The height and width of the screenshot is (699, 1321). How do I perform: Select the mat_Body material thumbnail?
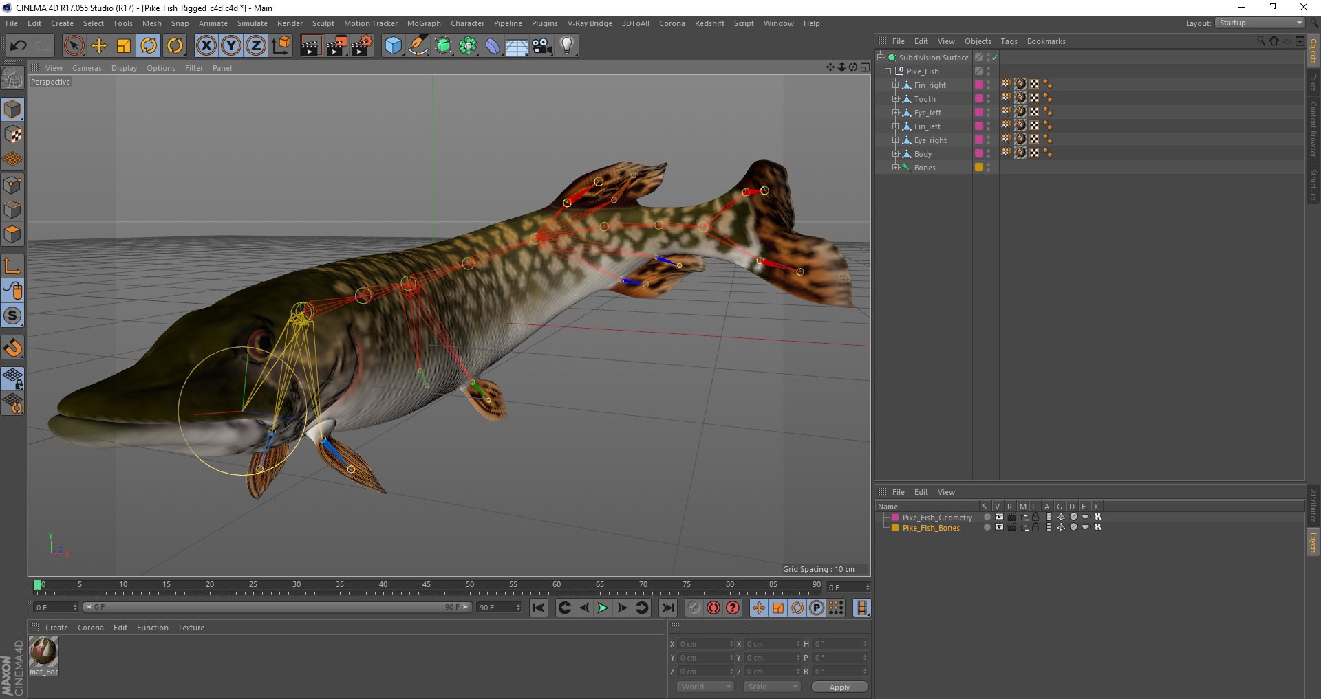pos(43,652)
